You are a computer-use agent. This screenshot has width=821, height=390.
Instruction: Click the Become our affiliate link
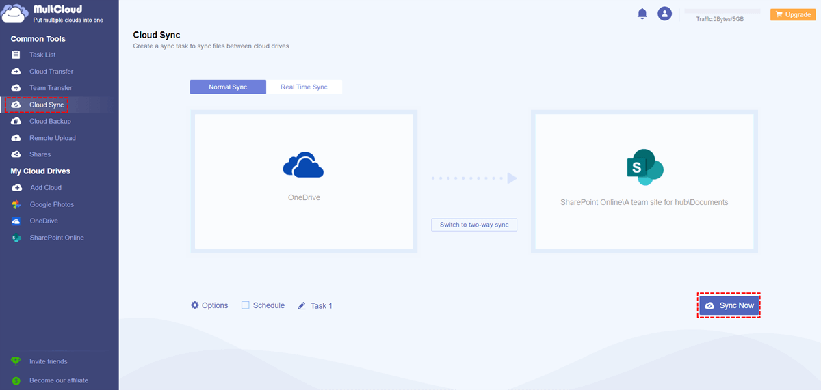pyautogui.click(x=59, y=380)
